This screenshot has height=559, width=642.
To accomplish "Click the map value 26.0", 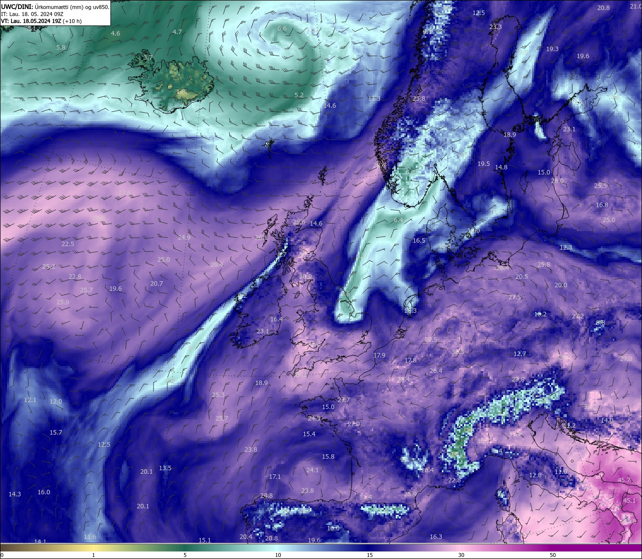I will pos(557,180).
